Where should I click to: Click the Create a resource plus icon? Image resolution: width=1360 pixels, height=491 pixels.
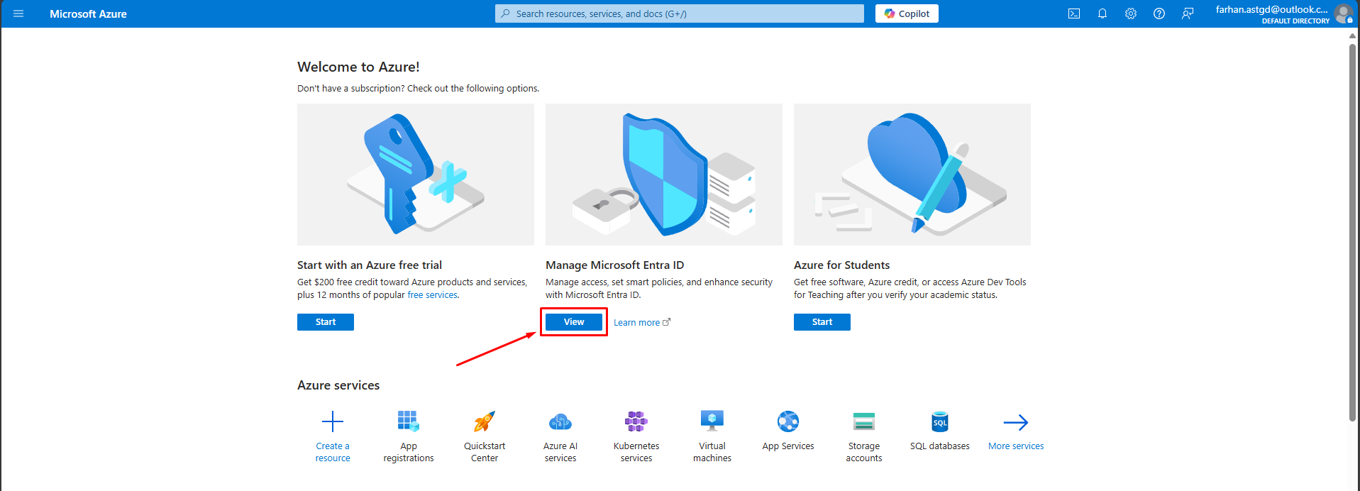(x=333, y=422)
